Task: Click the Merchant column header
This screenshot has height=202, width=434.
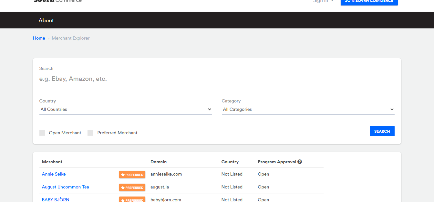Action: tap(52, 162)
